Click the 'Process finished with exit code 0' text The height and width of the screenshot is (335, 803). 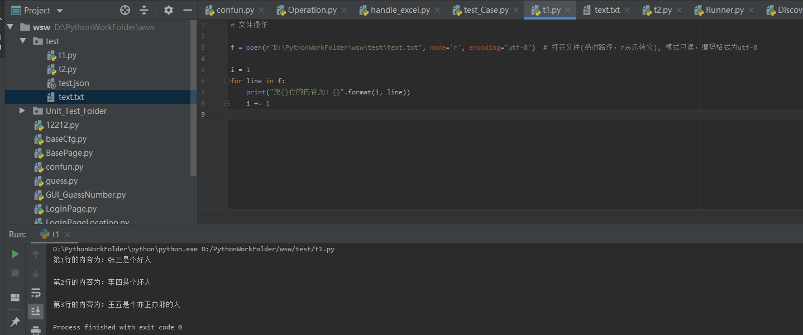click(117, 327)
